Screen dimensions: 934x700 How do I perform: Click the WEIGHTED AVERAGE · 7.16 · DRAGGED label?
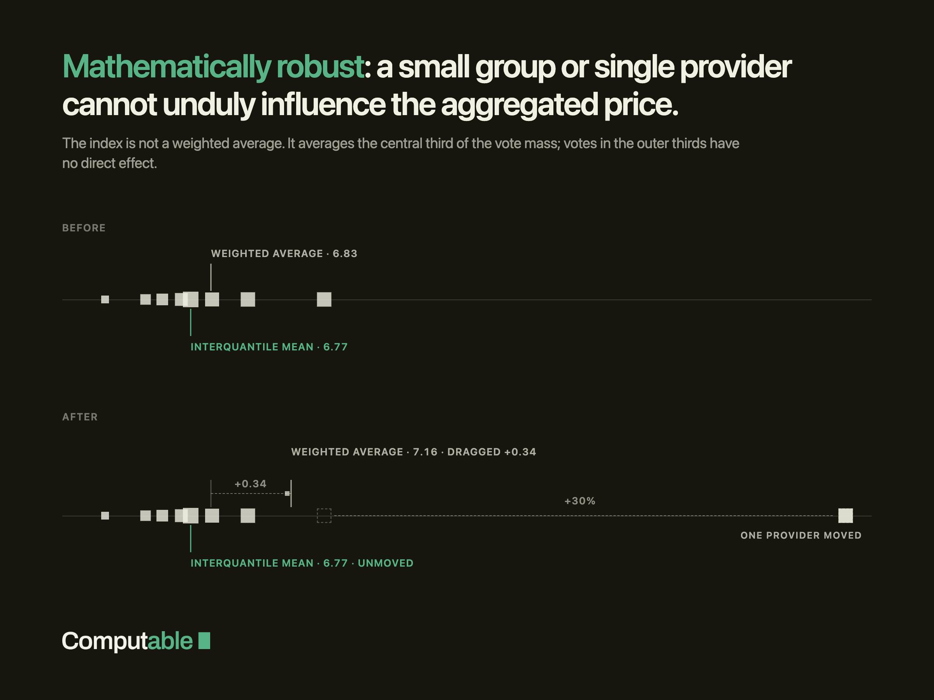(414, 452)
